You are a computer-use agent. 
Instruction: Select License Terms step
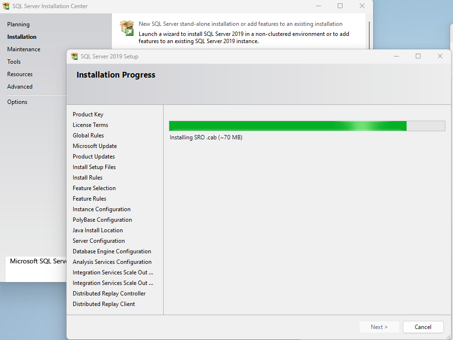90,125
